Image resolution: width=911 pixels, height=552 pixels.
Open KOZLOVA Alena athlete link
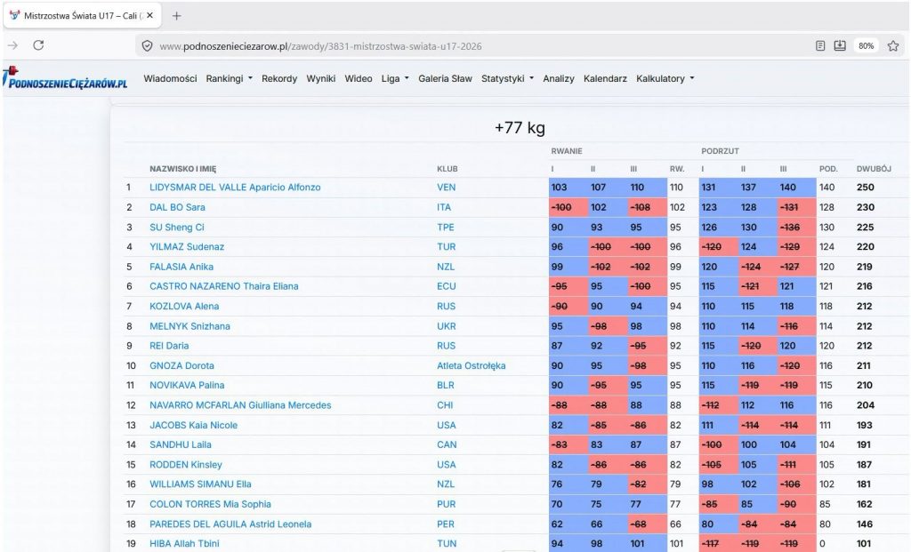point(184,306)
